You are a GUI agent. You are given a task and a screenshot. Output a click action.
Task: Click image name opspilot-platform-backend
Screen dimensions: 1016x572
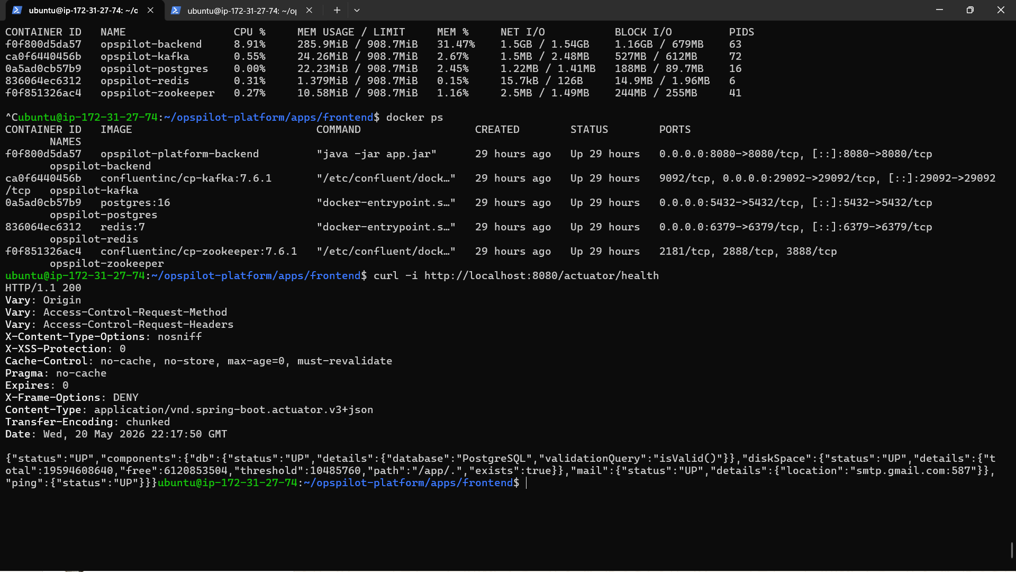coord(180,154)
